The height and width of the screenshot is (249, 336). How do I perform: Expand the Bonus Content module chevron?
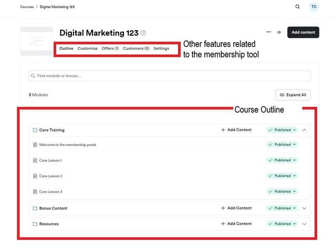pos(304,208)
